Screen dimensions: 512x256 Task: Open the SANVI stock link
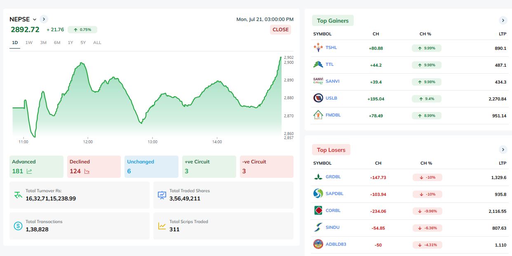[332, 81]
